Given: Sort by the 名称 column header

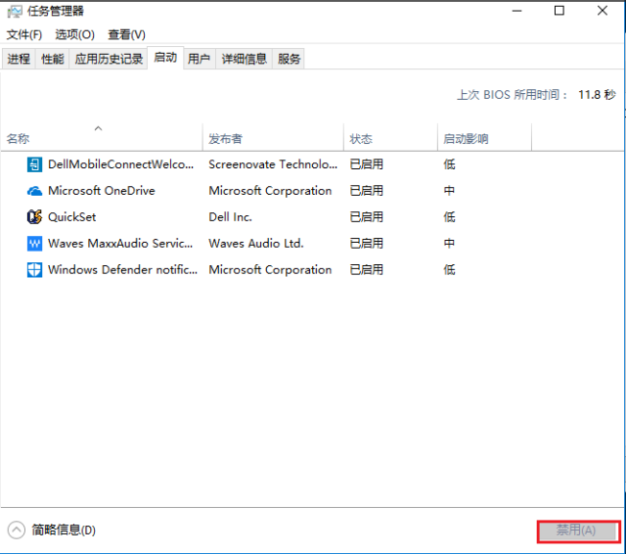Looking at the screenshot, I should pos(102,138).
